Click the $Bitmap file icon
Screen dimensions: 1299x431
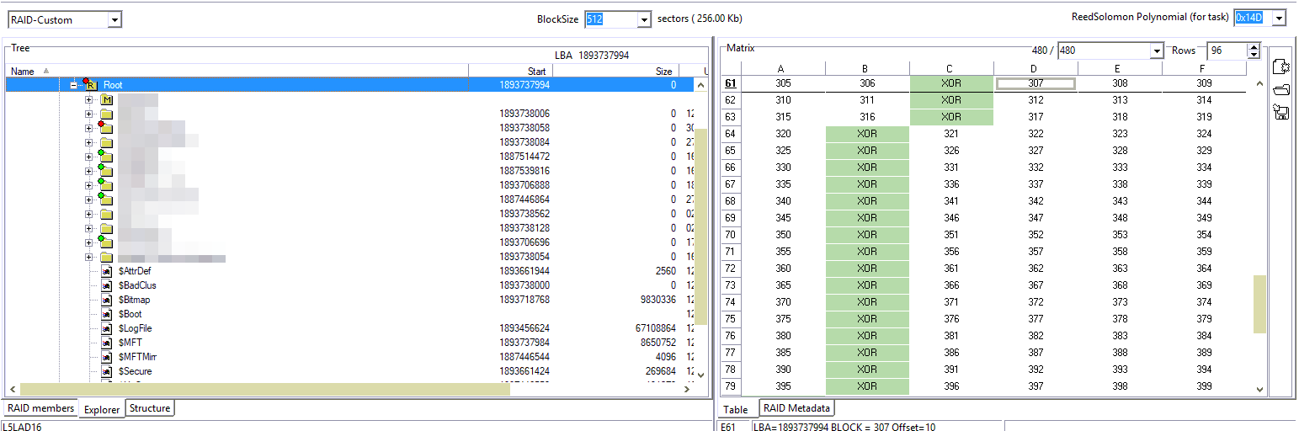(x=107, y=300)
